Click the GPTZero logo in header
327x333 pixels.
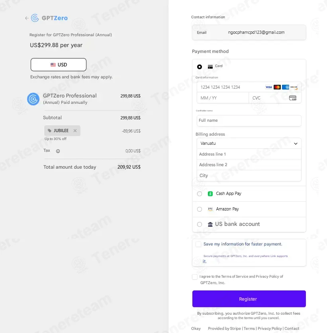point(49,18)
